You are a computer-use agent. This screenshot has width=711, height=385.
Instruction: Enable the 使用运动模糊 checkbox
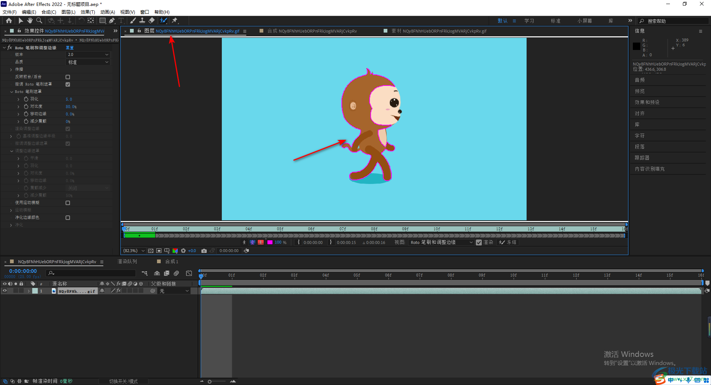point(68,203)
